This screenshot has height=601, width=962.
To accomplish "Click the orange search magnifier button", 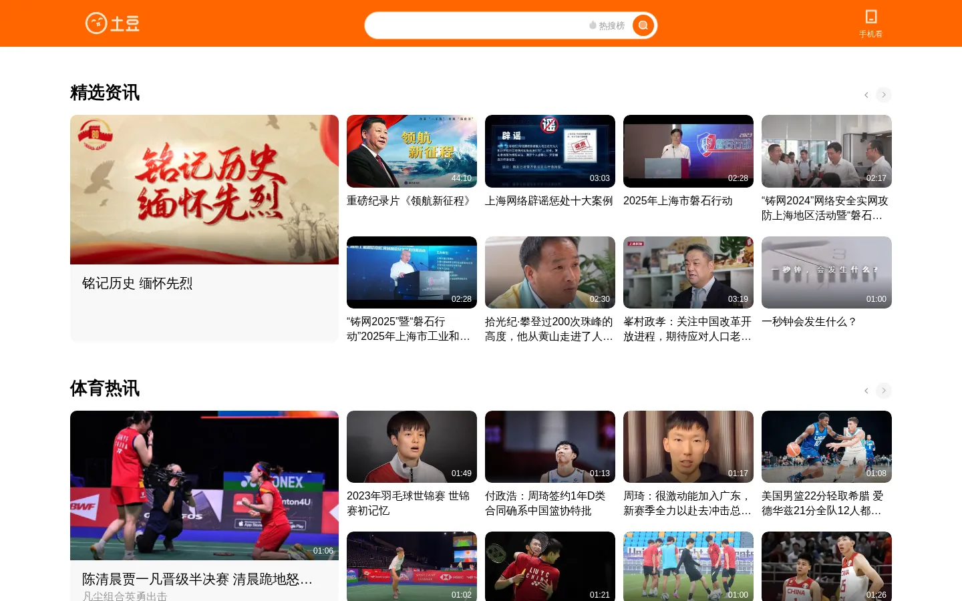I will click(643, 25).
